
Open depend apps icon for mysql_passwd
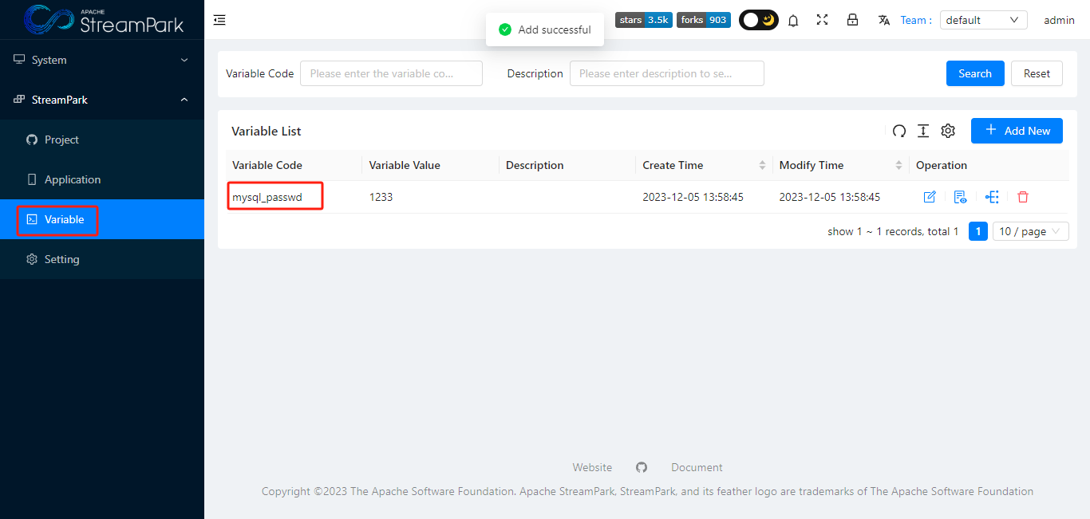[992, 196]
